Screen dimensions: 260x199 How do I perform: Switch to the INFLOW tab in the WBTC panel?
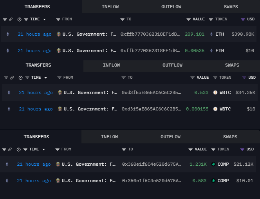pos(111,65)
